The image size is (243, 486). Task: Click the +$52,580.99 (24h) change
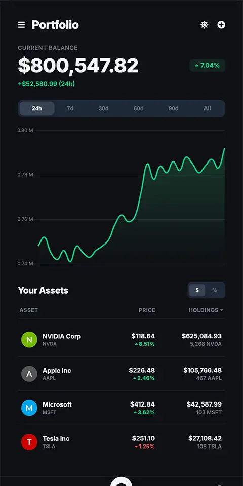(x=46, y=84)
